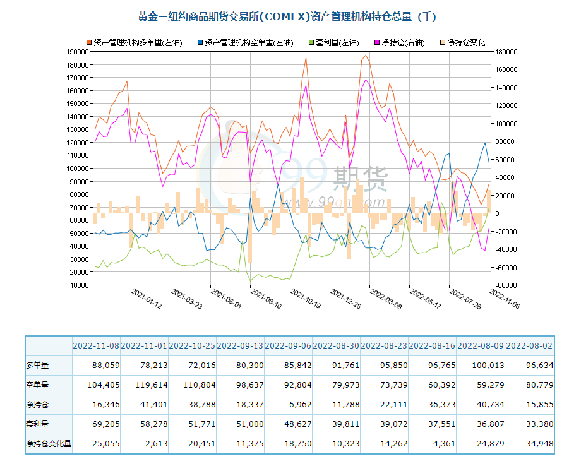Click the 2022-08-02 table column header
The width and height of the screenshot is (569, 471).
coord(529,346)
